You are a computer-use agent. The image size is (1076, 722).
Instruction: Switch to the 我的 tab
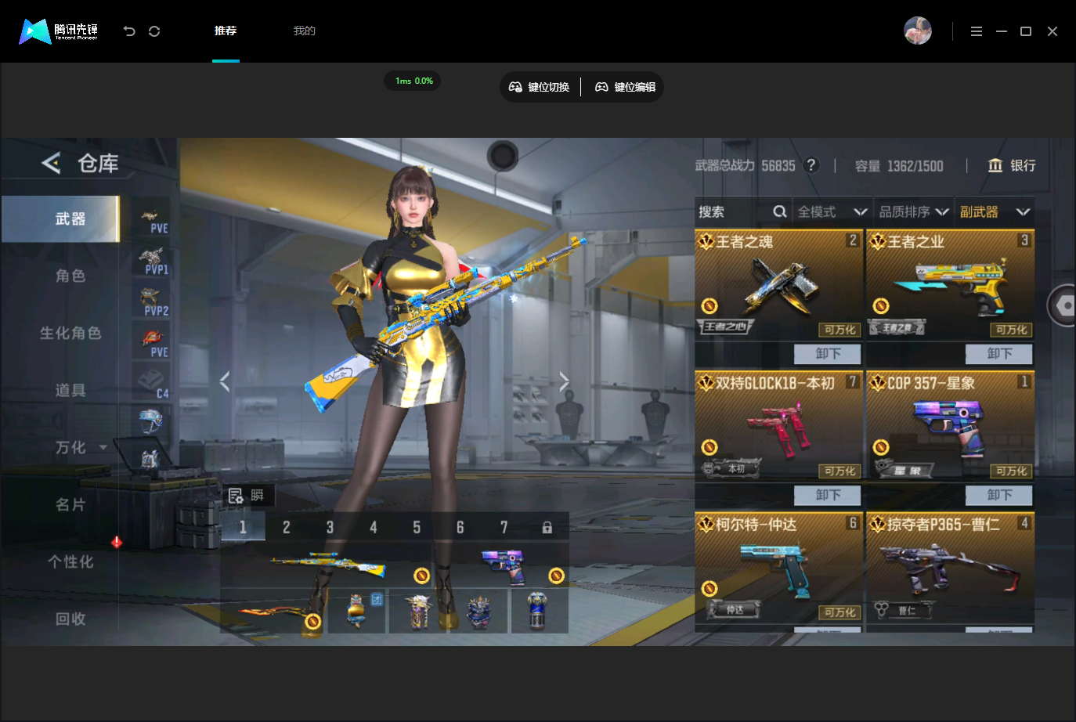coord(304,31)
